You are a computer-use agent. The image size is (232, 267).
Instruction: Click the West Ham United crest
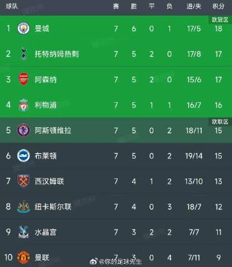click(23, 181)
